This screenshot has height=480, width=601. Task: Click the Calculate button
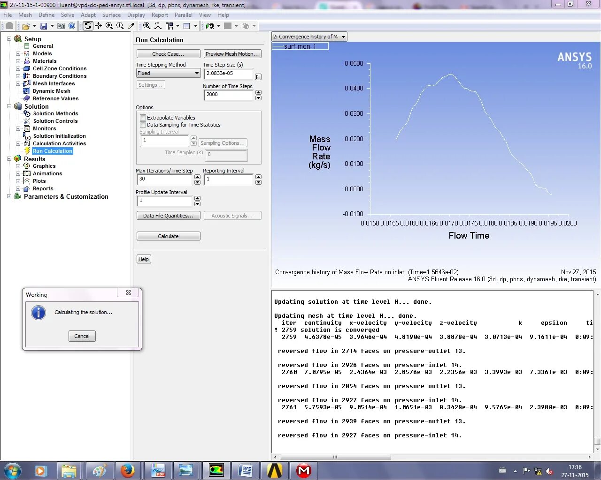[169, 236]
